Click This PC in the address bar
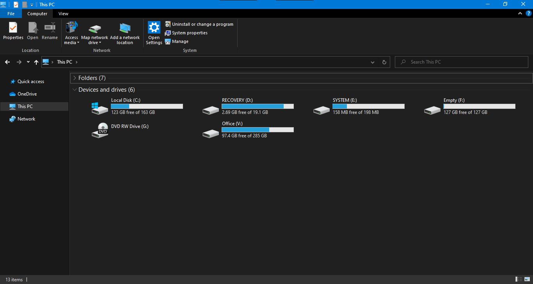Image resolution: width=533 pixels, height=284 pixels. click(64, 62)
